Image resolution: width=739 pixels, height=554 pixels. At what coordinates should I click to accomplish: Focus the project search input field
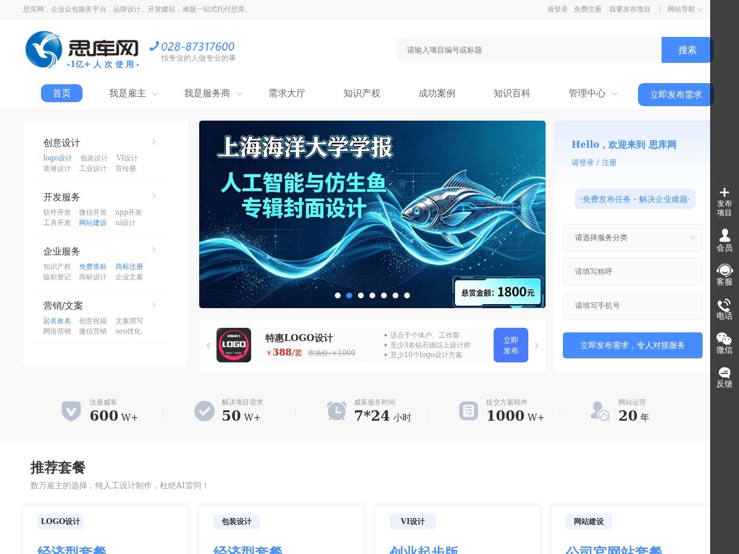point(529,50)
